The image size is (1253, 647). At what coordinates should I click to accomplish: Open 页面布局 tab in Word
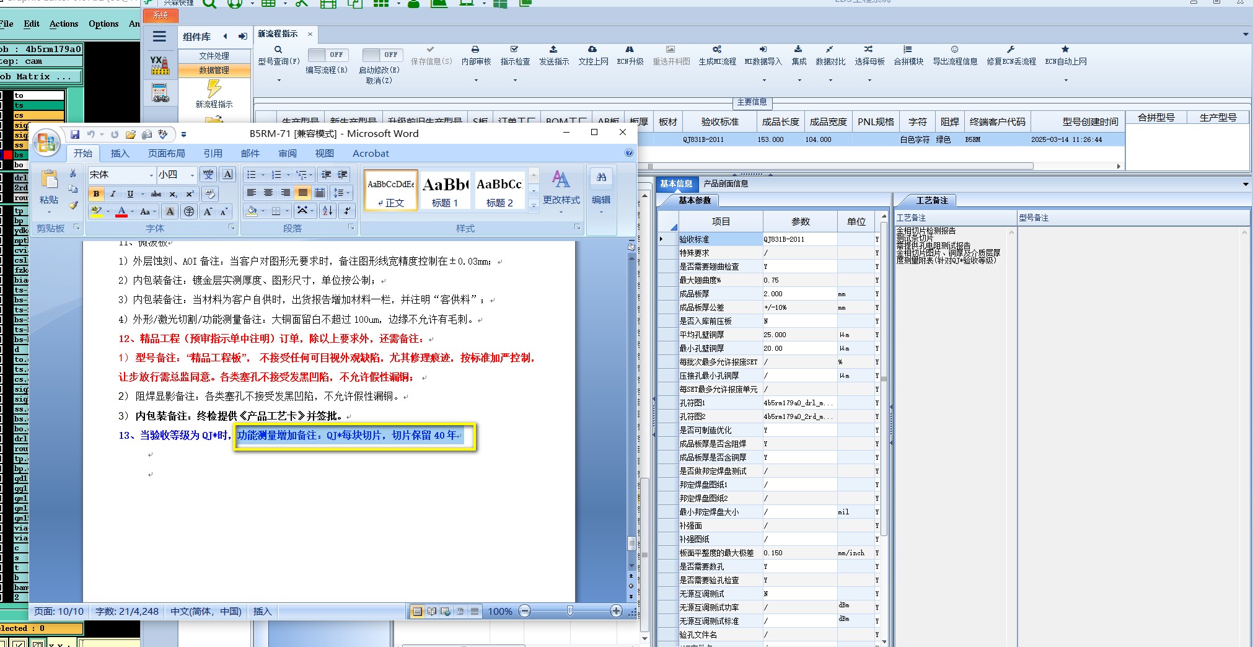click(166, 154)
